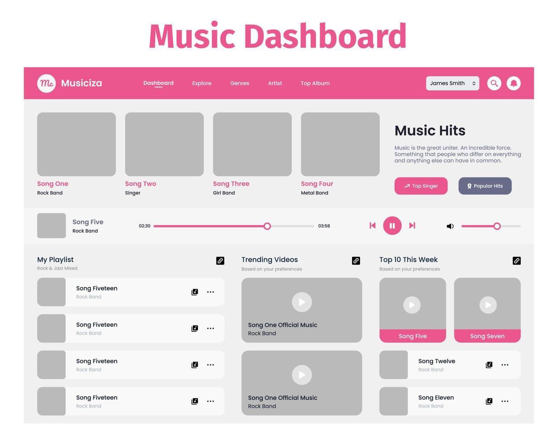Image resolution: width=556 pixels, height=445 pixels.
Task: Open the James Smith user dropdown
Action: [x=453, y=84]
